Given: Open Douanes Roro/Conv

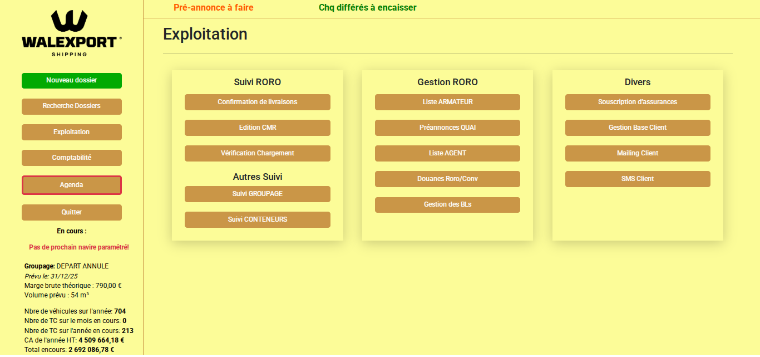Looking at the screenshot, I should (447, 179).
